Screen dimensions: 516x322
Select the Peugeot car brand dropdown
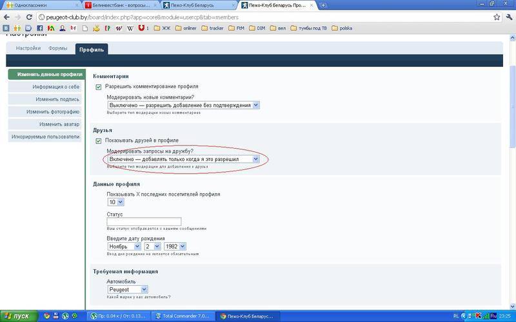(x=127, y=290)
